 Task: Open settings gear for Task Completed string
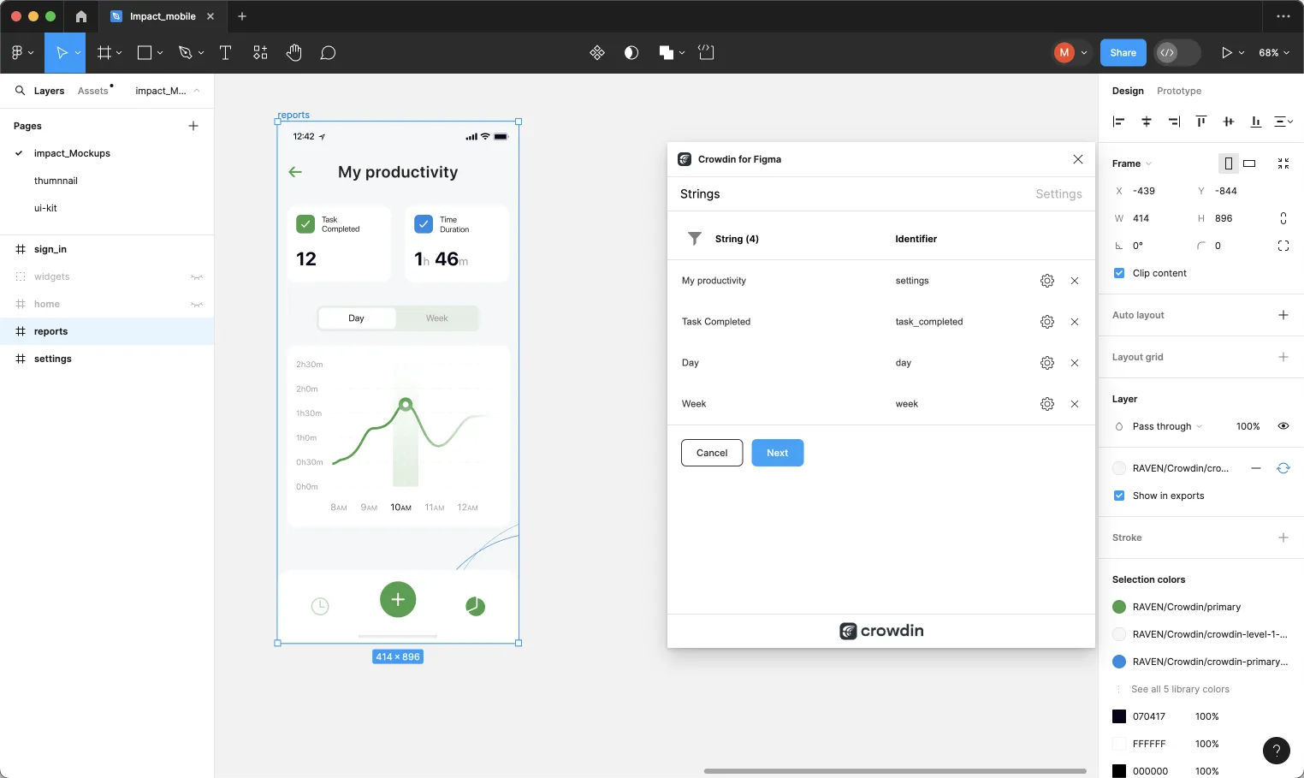(1047, 322)
